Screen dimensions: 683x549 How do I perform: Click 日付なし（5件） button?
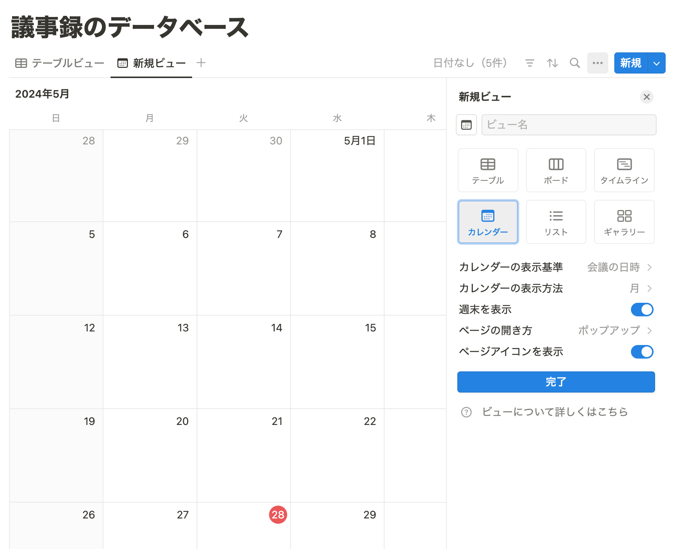[x=470, y=63]
